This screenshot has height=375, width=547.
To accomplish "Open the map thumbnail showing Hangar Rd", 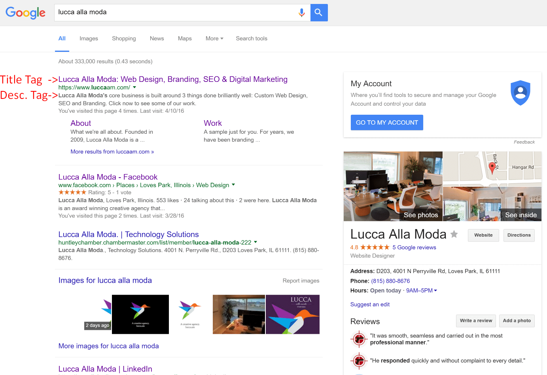I will coord(492,169).
